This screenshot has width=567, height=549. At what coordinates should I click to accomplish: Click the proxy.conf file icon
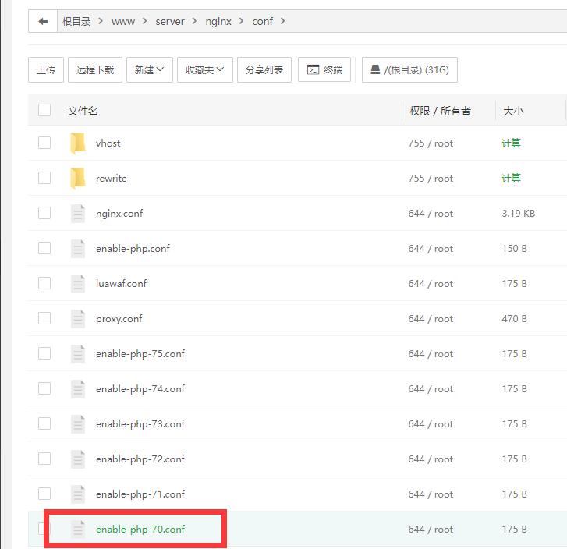[x=78, y=319]
